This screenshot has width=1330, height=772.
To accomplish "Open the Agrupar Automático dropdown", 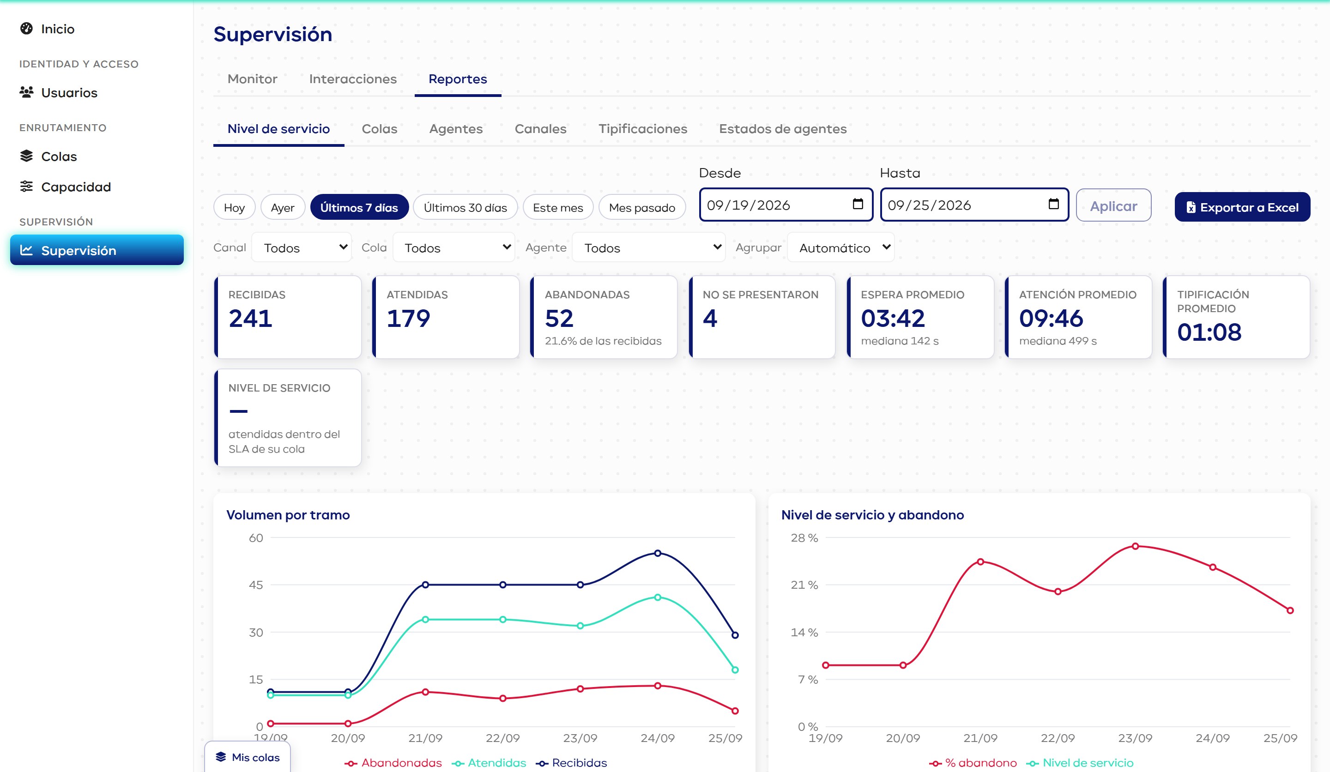I will tap(841, 247).
